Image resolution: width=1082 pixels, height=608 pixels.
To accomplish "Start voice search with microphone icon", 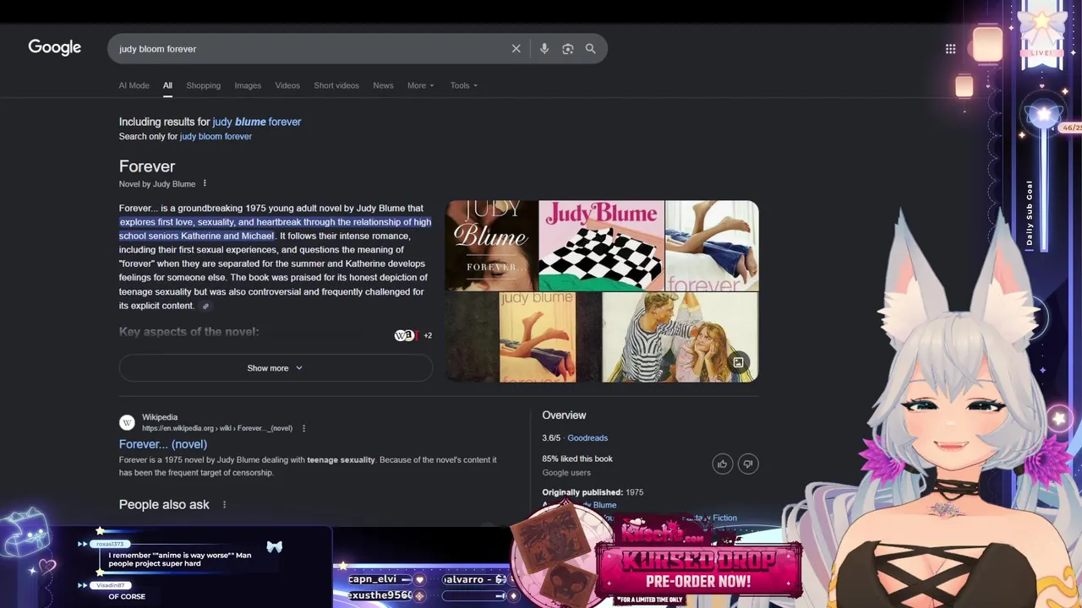I will tap(544, 49).
